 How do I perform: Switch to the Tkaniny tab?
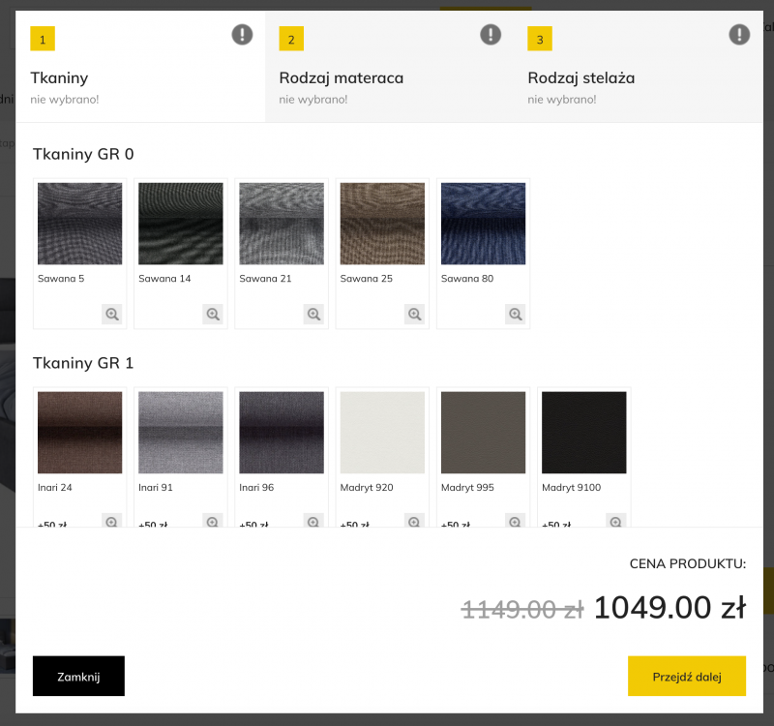140,67
